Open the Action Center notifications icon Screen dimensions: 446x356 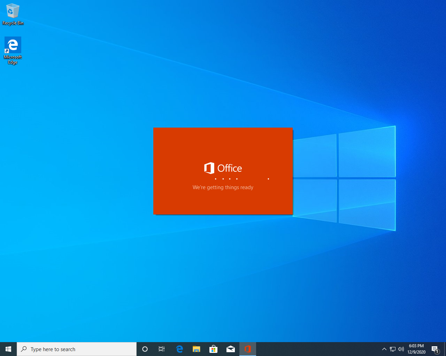click(x=435, y=349)
